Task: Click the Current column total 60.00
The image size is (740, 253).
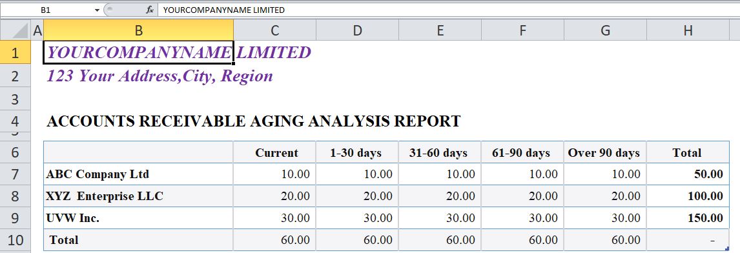Action: click(x=274, y=240)
